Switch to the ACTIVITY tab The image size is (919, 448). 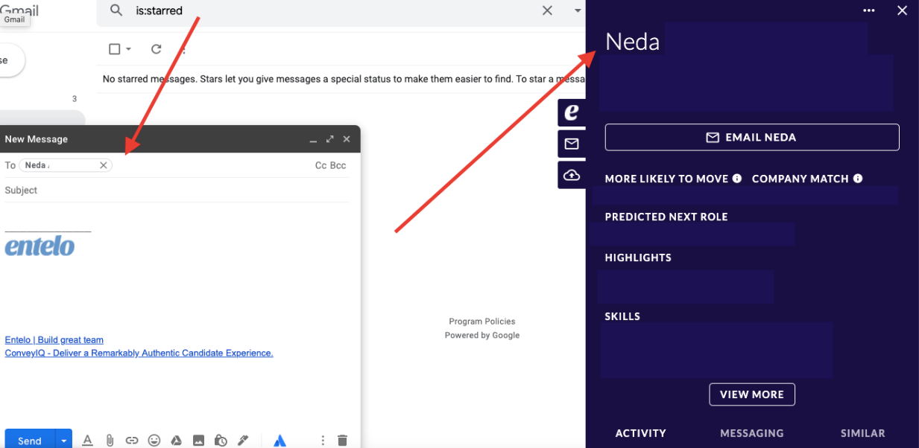coord(641,433)
